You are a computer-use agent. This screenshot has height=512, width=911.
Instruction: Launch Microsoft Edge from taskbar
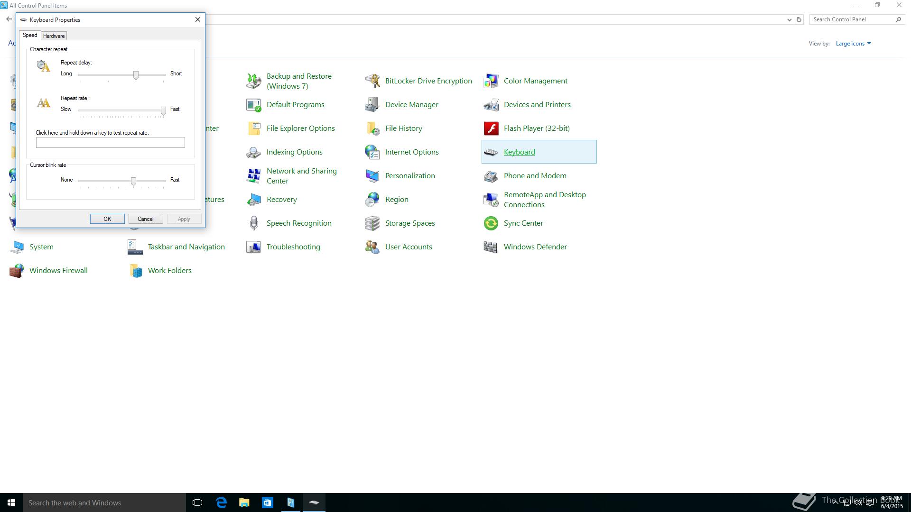coord(221,503)
